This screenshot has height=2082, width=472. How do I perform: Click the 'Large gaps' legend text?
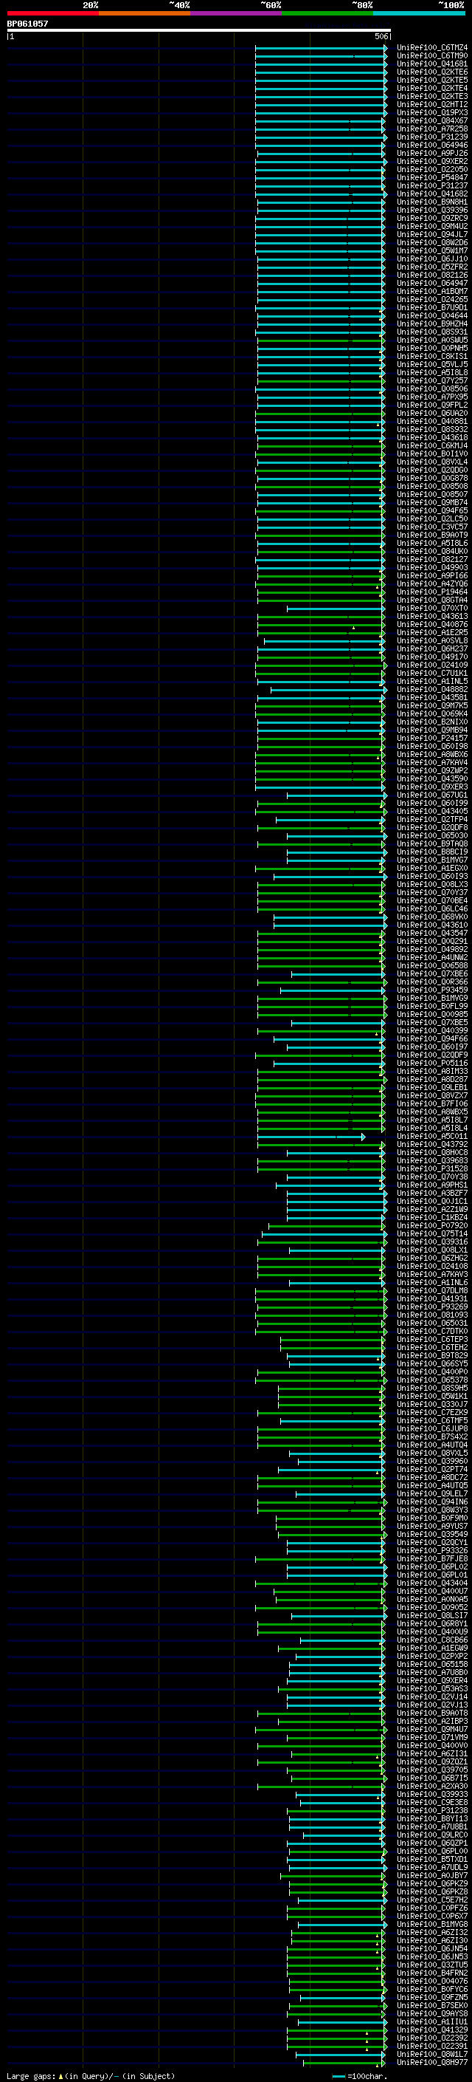tap(32, 2076)
